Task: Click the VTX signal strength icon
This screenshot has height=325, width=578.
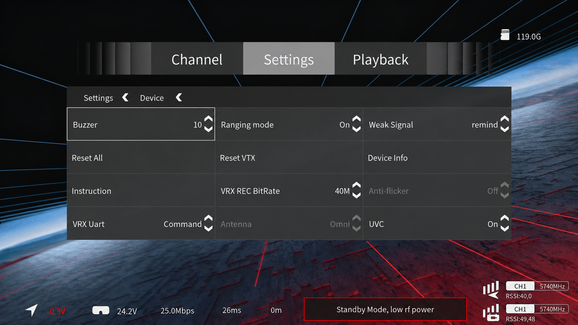Action: [491, 290]
